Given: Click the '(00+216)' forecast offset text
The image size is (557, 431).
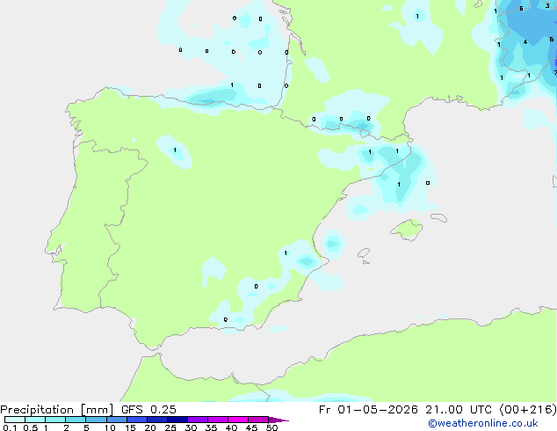Looking at the screenshot, I should 528,410.
